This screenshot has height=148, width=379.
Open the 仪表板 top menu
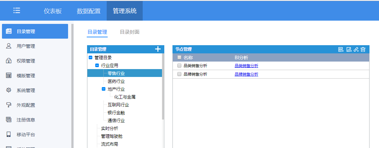pos(53,11)
